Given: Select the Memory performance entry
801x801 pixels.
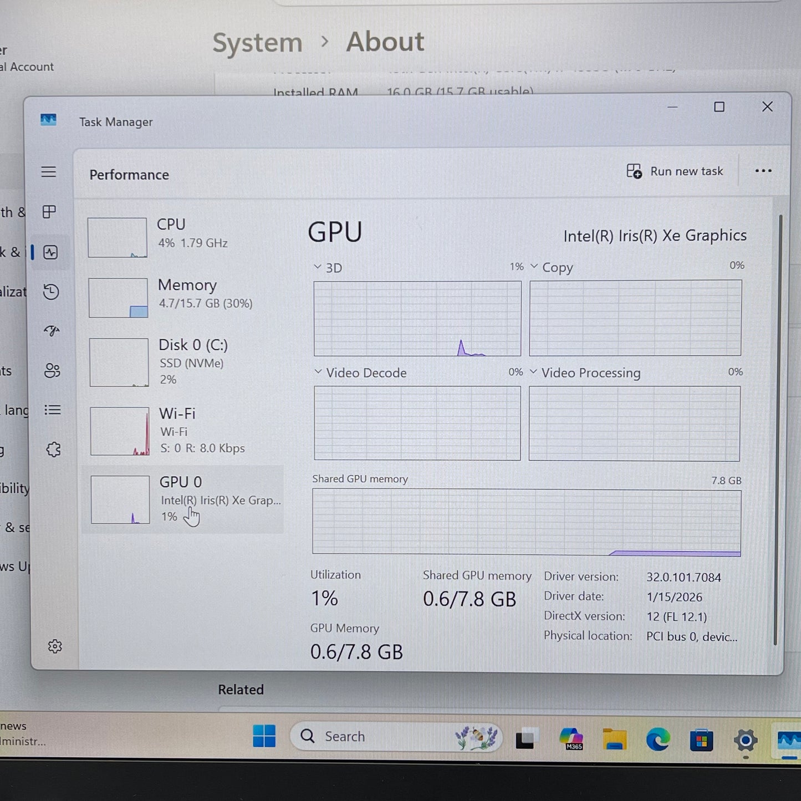Looking at the screenshot, I should pos(183,297).
